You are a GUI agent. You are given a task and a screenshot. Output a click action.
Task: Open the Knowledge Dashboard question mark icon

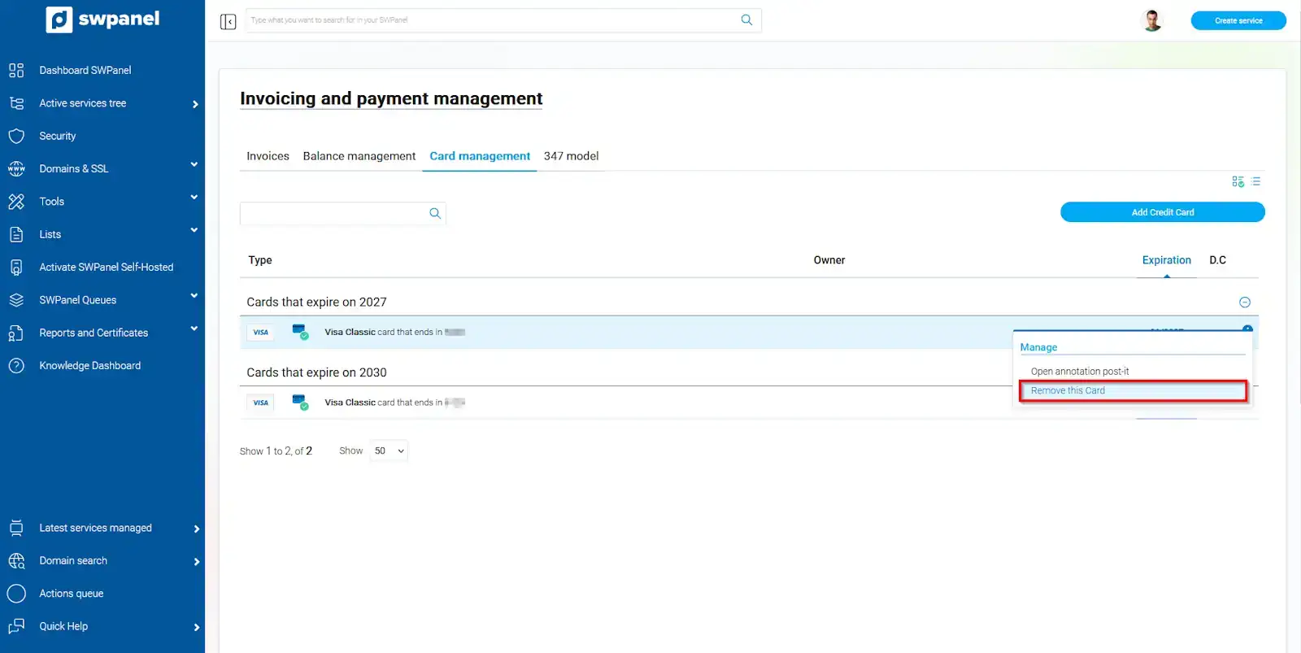click(16, 366)
